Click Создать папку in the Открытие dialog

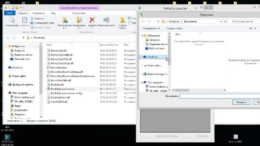[x=174, y=28]
